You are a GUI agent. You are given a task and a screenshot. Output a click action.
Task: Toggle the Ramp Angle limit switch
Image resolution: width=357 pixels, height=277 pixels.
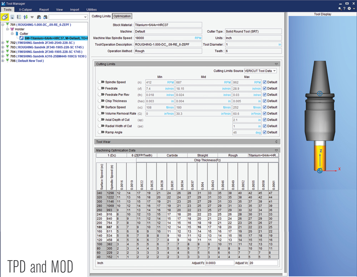point(101,132)
